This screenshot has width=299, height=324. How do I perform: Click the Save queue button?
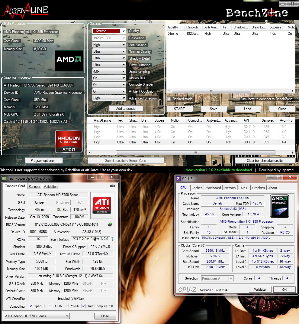(214, 109)
